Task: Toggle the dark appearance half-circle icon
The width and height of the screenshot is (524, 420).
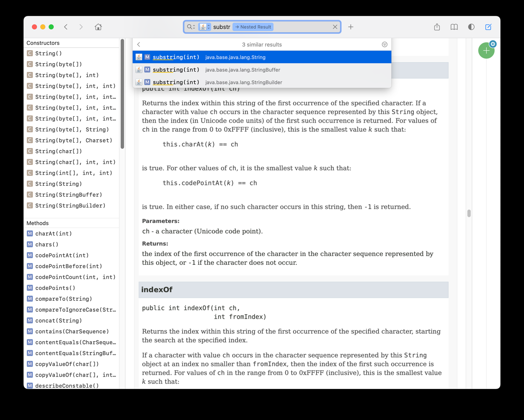Action: [471, 27]
